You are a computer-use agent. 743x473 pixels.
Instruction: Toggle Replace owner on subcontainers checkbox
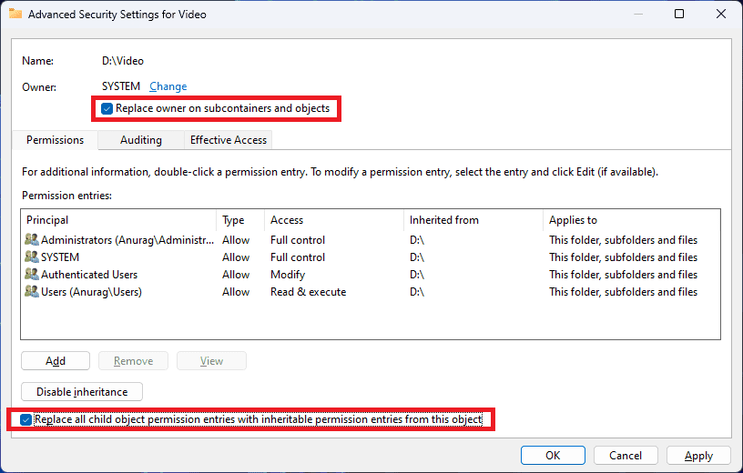click(107, 109)
